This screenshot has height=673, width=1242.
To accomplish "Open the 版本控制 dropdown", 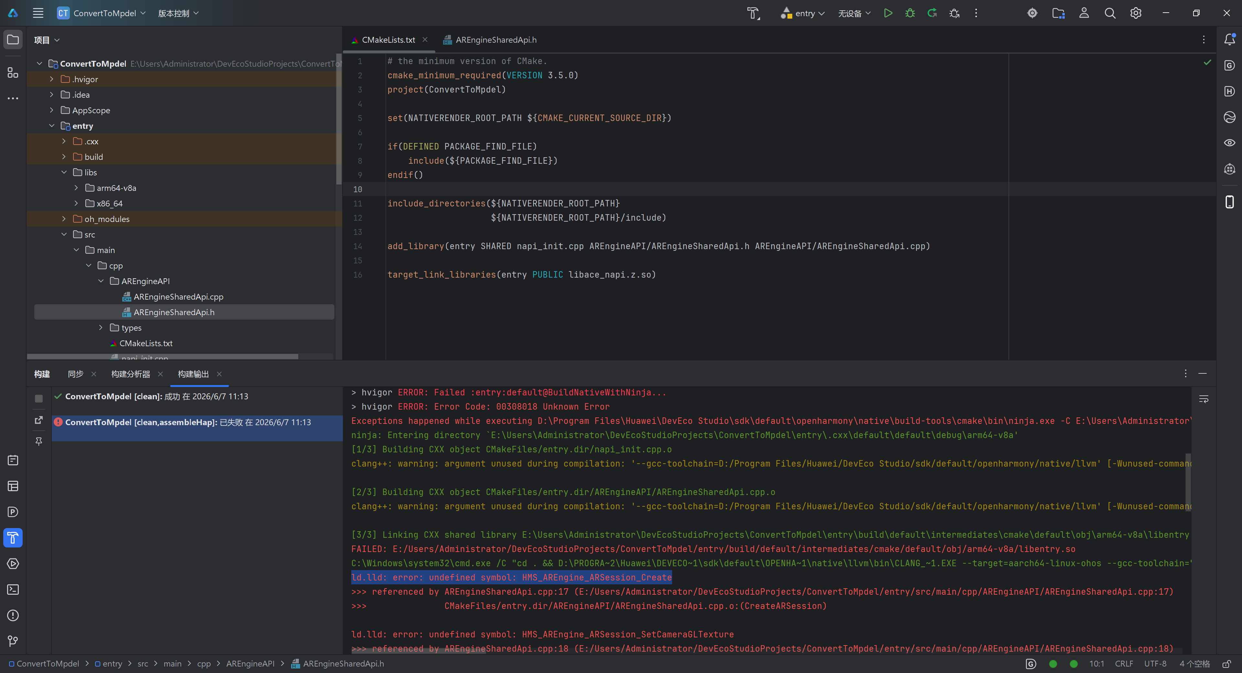I will point(178,13).
